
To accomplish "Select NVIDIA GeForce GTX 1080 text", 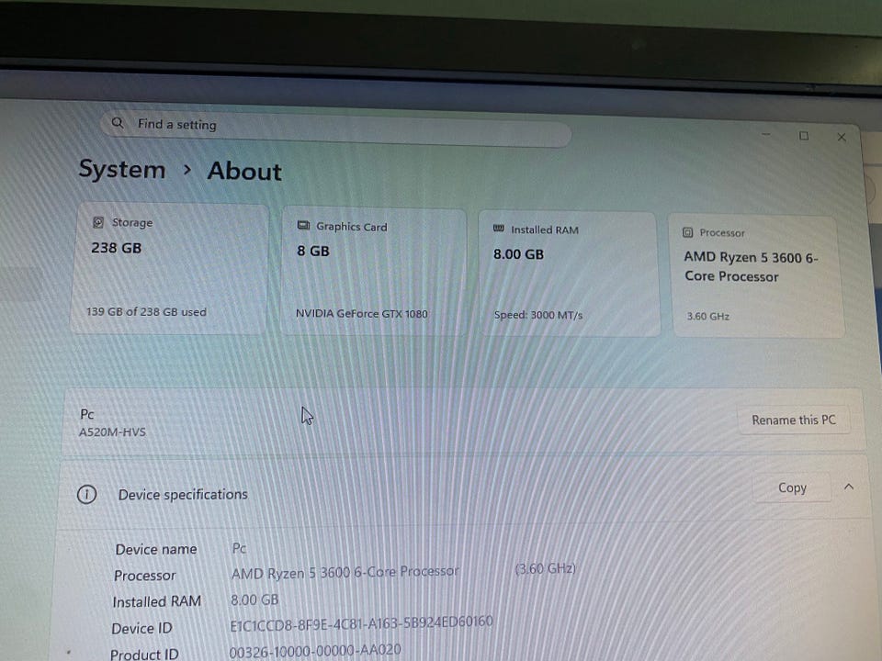I will (x=362, y=314).
